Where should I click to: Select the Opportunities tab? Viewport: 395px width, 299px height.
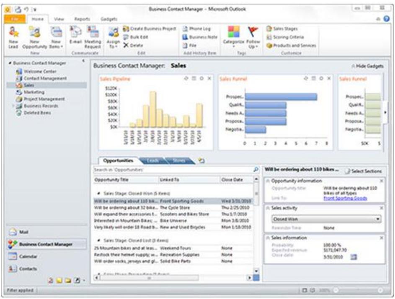pos(118,161)
